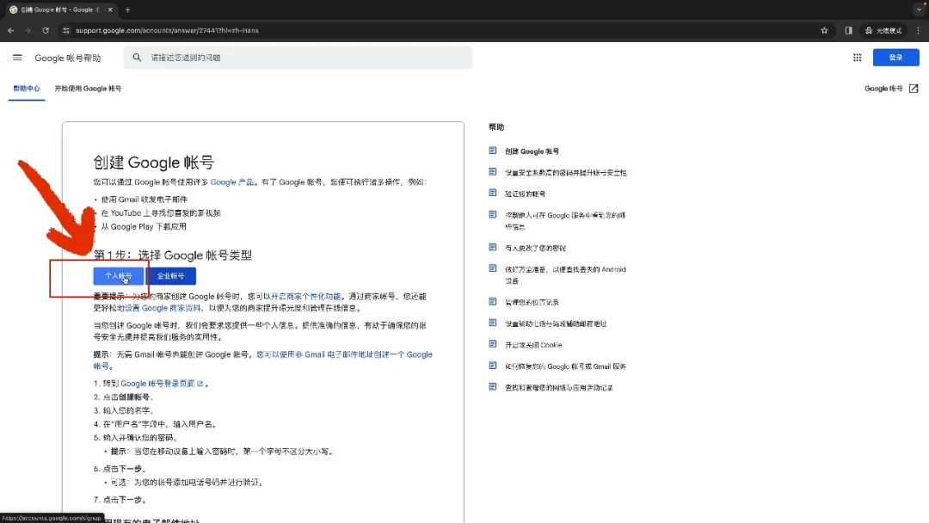Open sidebar article 创建 Google 帐号
Image resolution: width=929 pixels, height=523 pixels.
(532, 151)
